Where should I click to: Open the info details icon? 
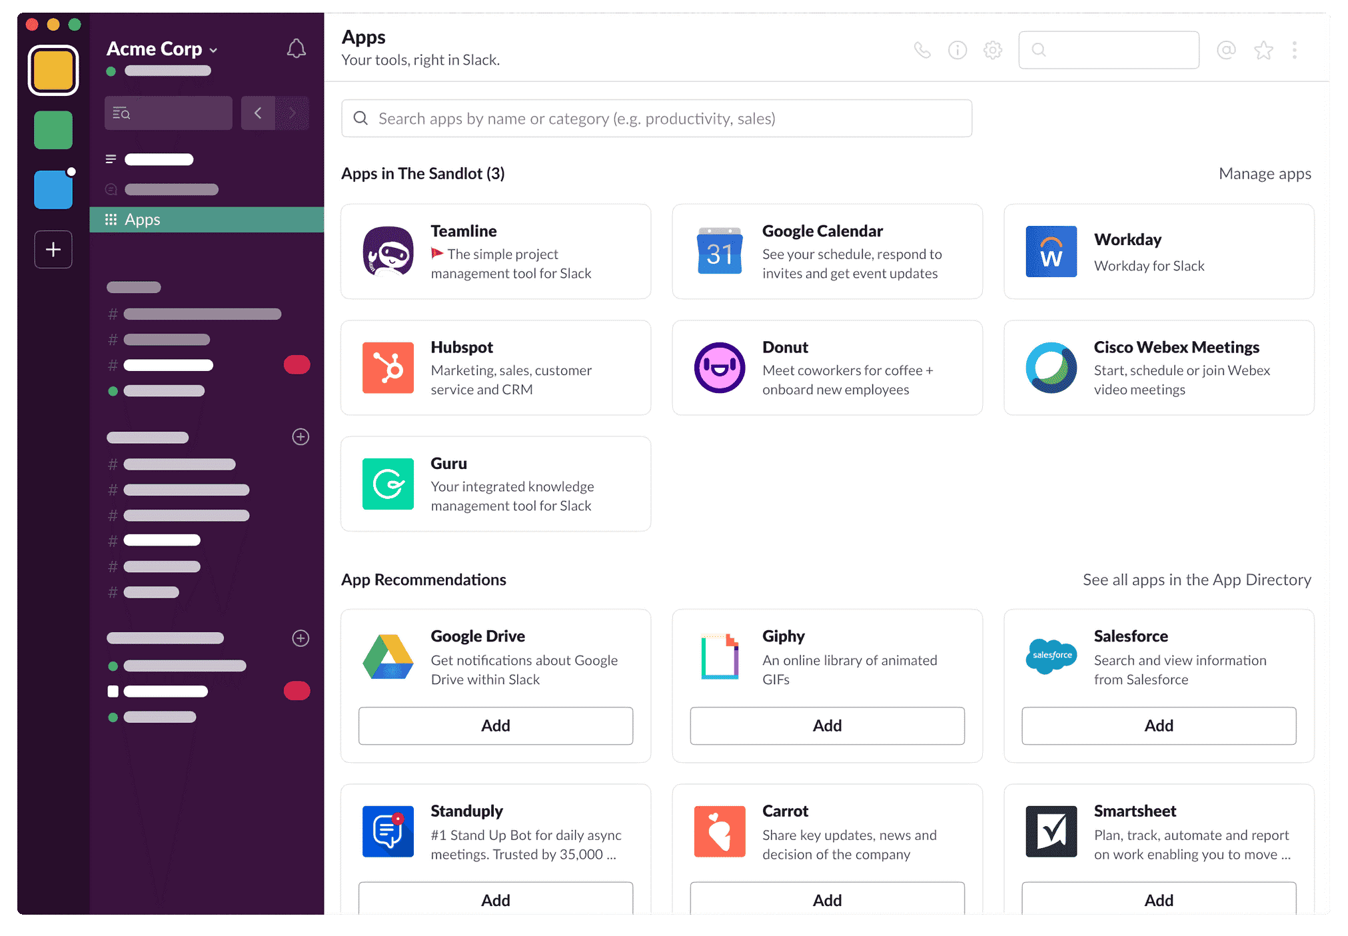coord(958,50)
